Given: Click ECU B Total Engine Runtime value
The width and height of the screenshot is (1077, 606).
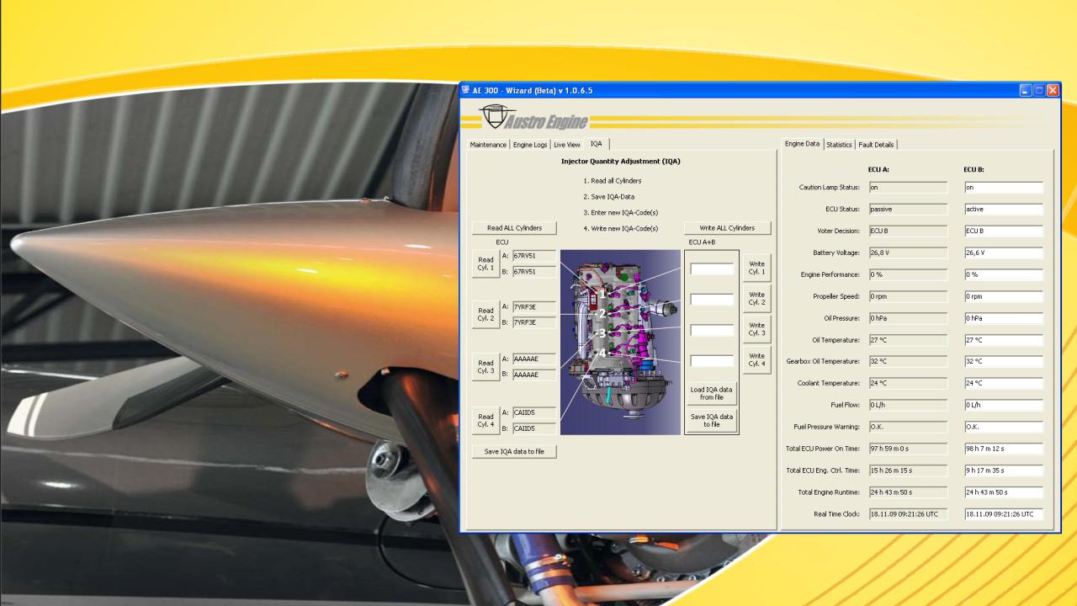Looking at the screenshot, I should click(1004, 492).
